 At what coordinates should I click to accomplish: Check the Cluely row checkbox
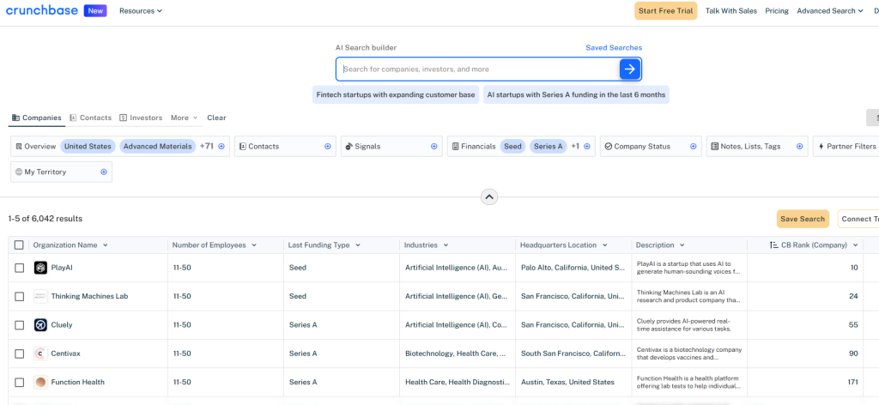[19, 325]
